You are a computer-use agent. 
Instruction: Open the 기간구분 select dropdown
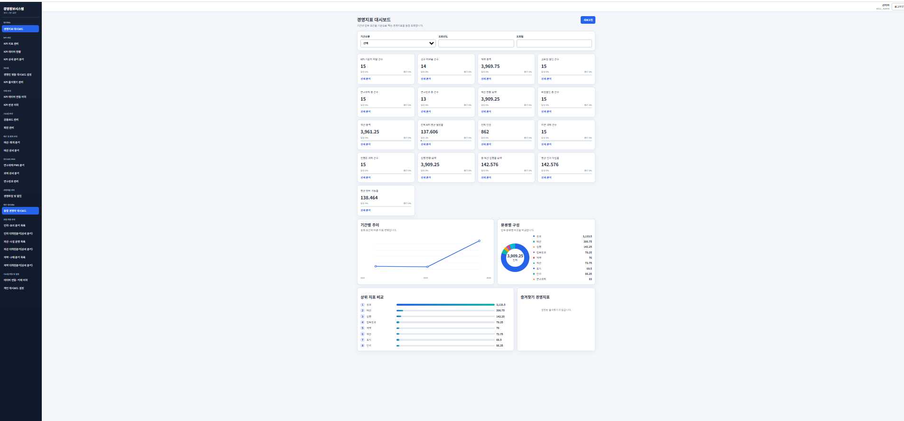[398, 43]
